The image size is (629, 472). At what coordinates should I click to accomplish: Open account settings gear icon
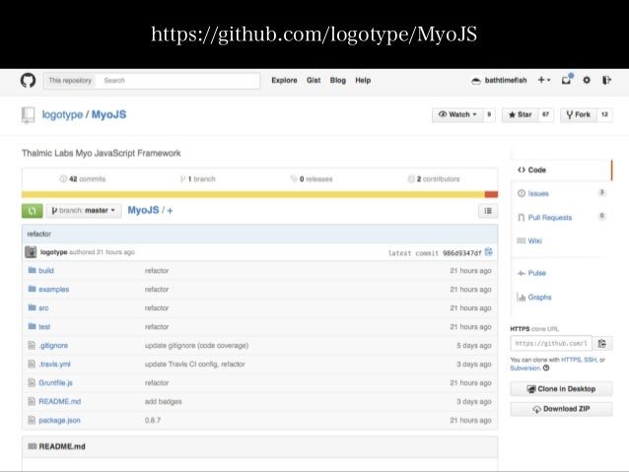pyautogui.click(x=587, y=80)
